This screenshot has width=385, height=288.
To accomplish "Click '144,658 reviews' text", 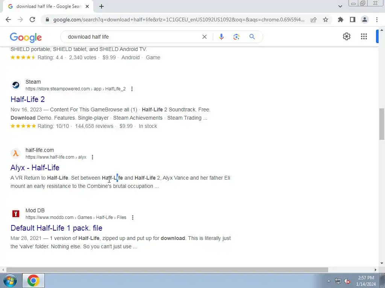I will click(94, 126).
